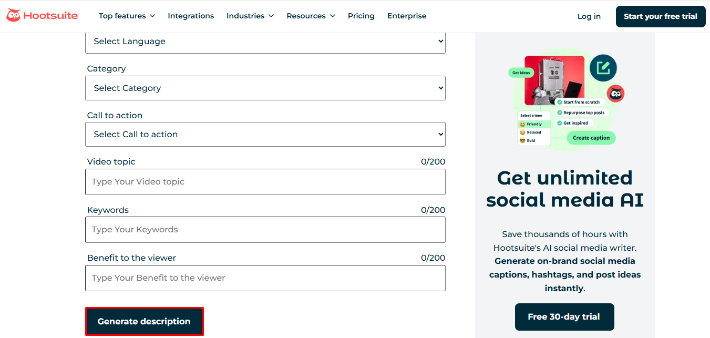Open the Select Language dropdown
The height and width of the screenshot is (338, 710).
(265, 41)
